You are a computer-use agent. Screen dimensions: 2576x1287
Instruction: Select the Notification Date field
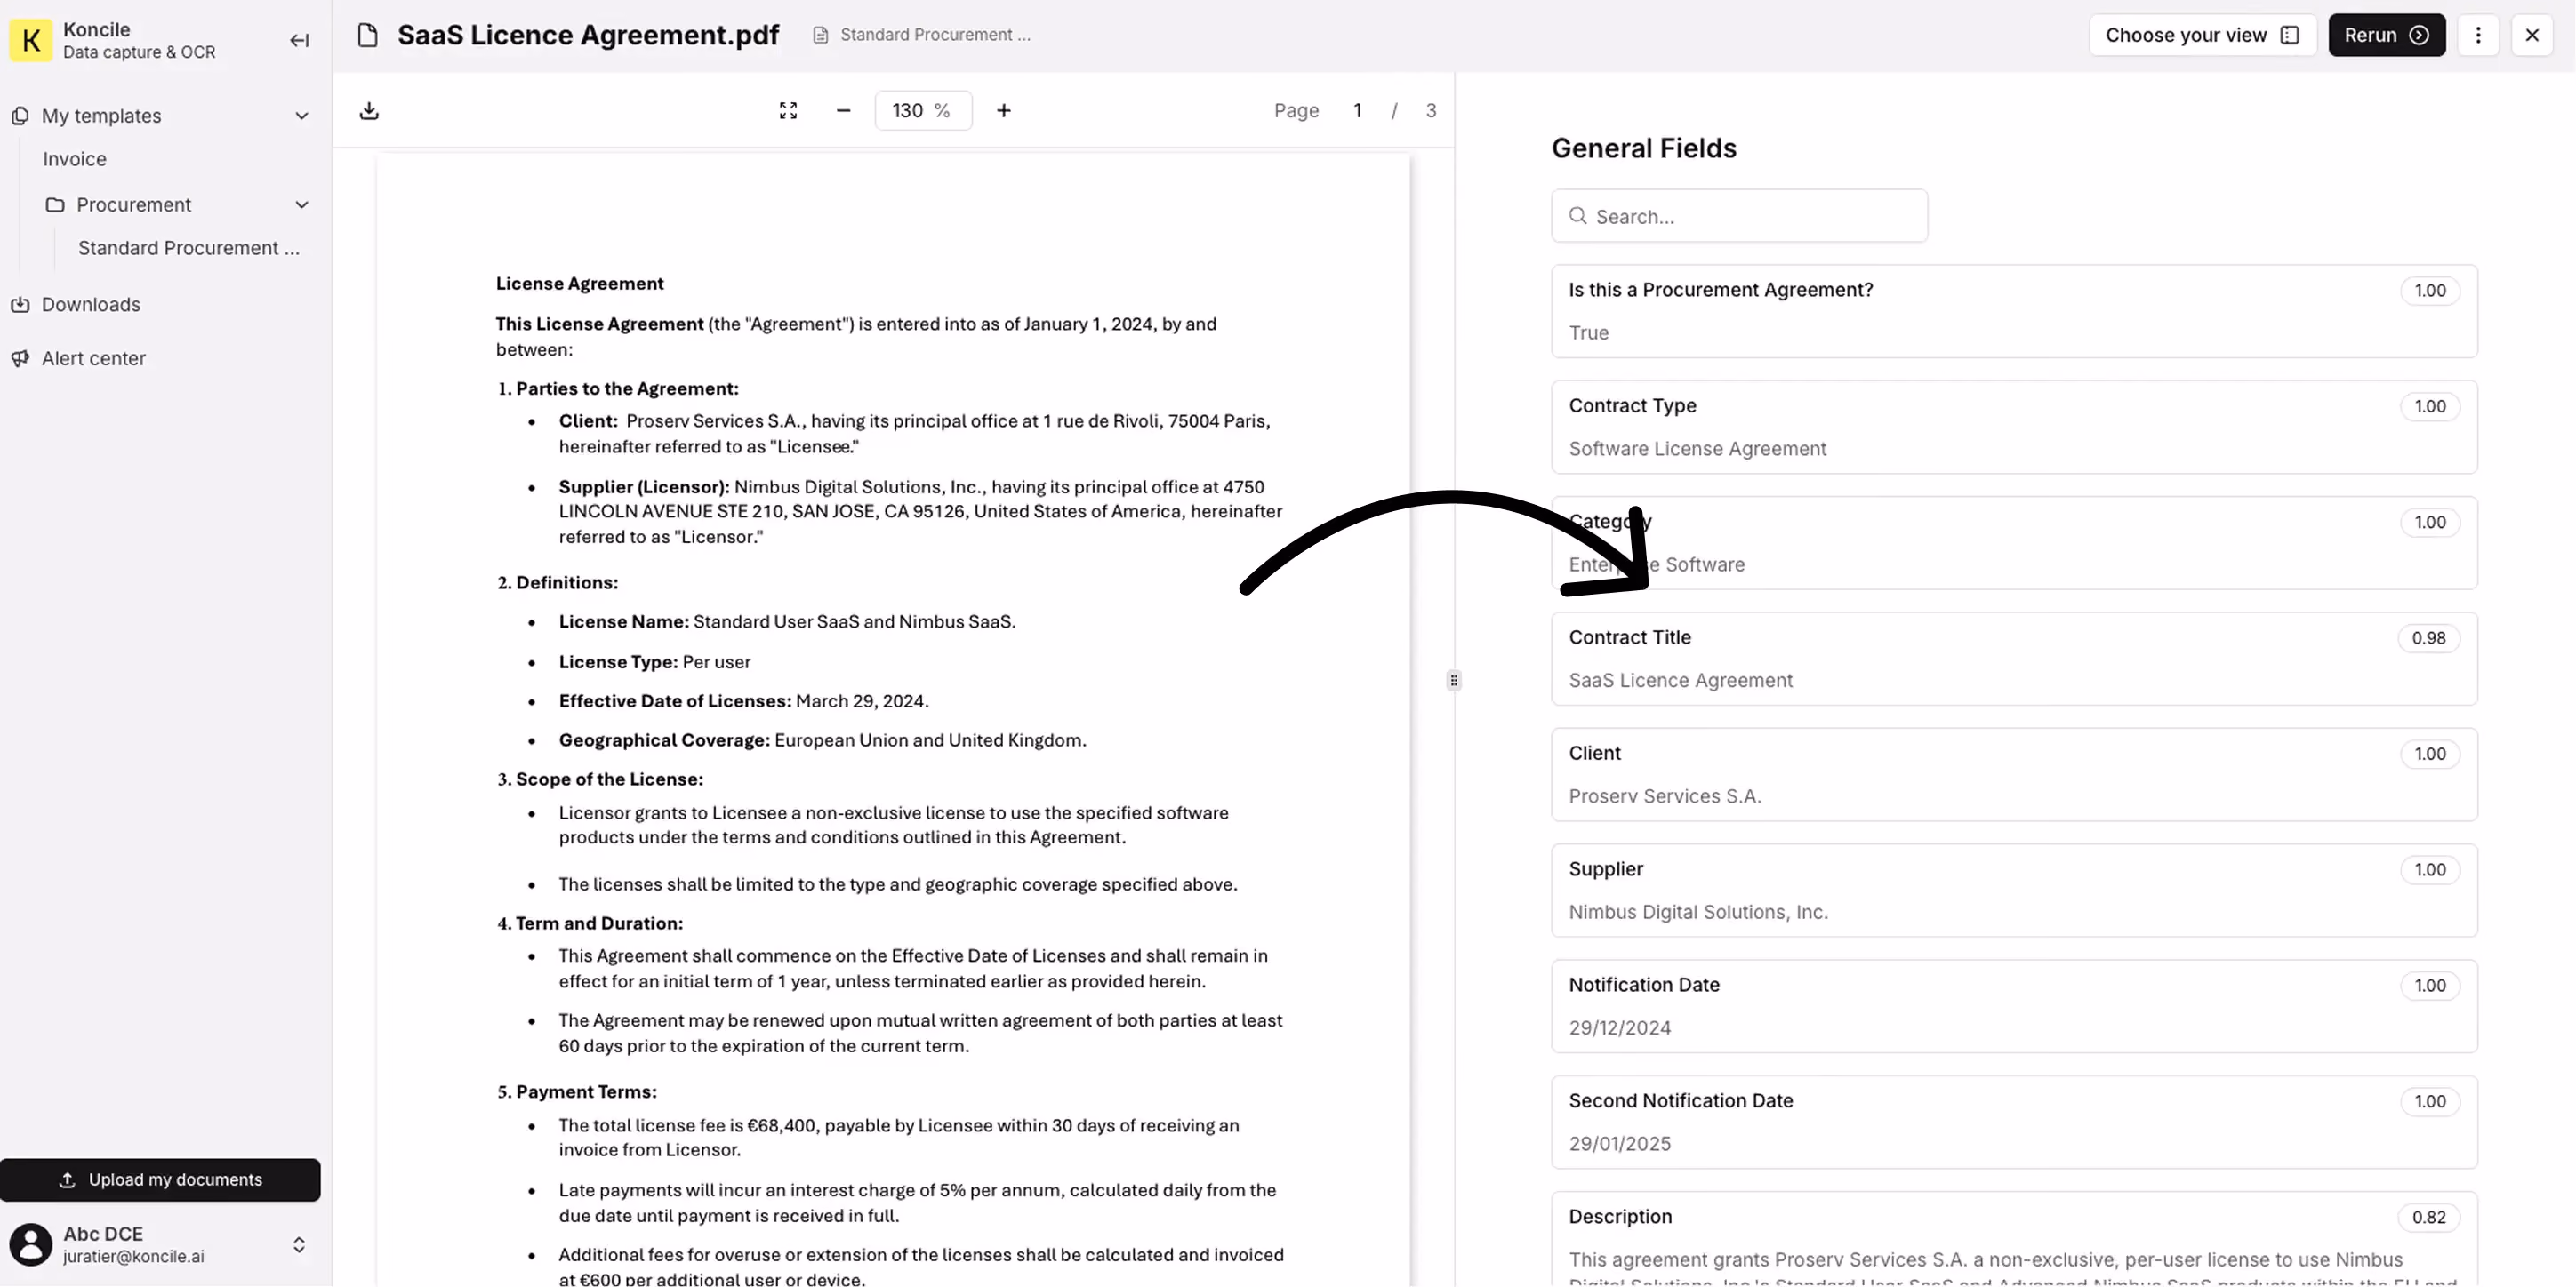(2014, 1007)
